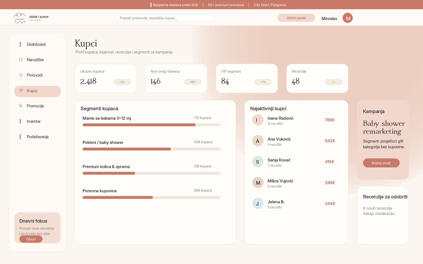Click the Mame sa bebama 0–12 mj. label
This screenshot has width=423, height=264.
(x=107, y=118)
